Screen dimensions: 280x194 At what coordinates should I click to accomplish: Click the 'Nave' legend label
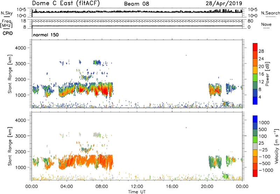pos(266,25)
